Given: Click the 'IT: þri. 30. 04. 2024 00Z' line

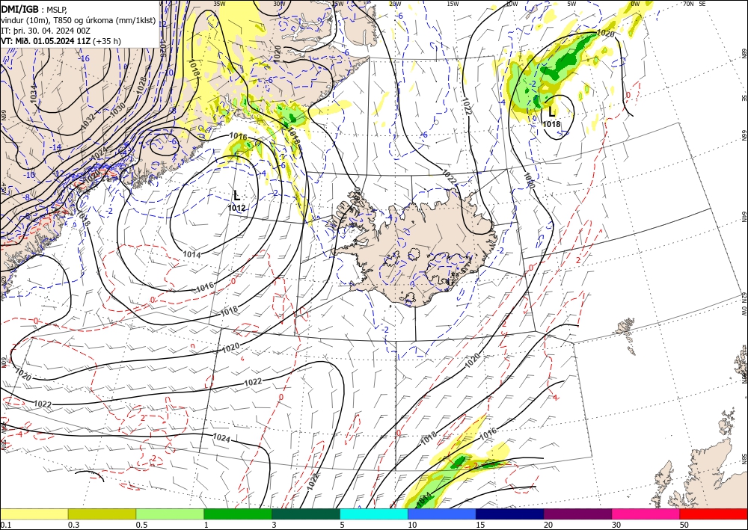Looking at the screenshot, I should [46, 31].
